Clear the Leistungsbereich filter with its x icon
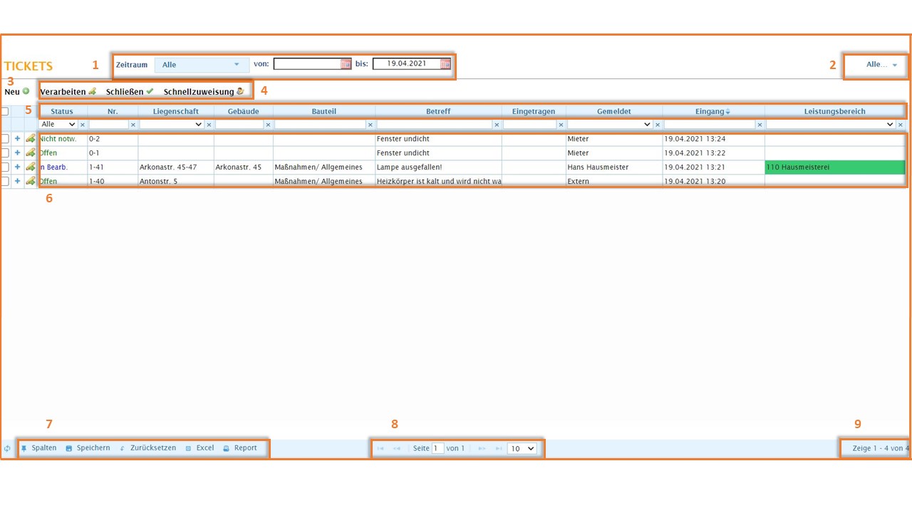Screen dimensions: 912x513 click(901, 125)
